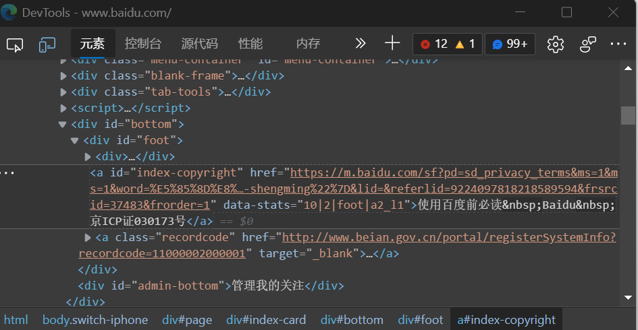Click the ellipsis beside the selected node
This screenshot has height=330, width=638.
click(x=7, y=173)
